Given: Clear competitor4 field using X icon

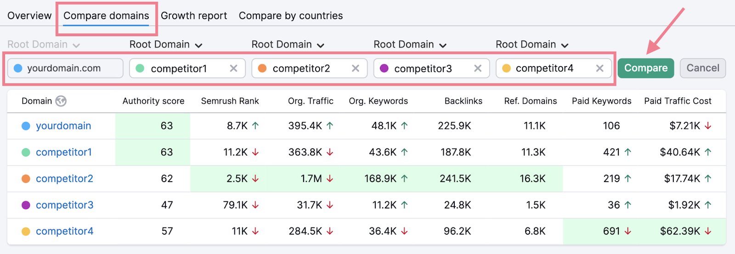Looking at the screenshot, I should tap(599, 68).
